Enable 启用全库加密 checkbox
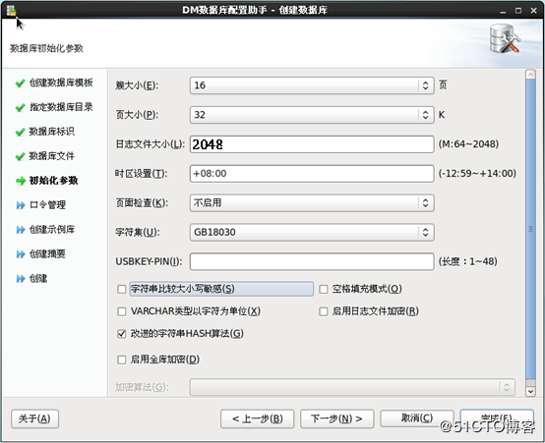Image resolution: width=545 pixels, height=443 pixels. [x=122, y=360]
